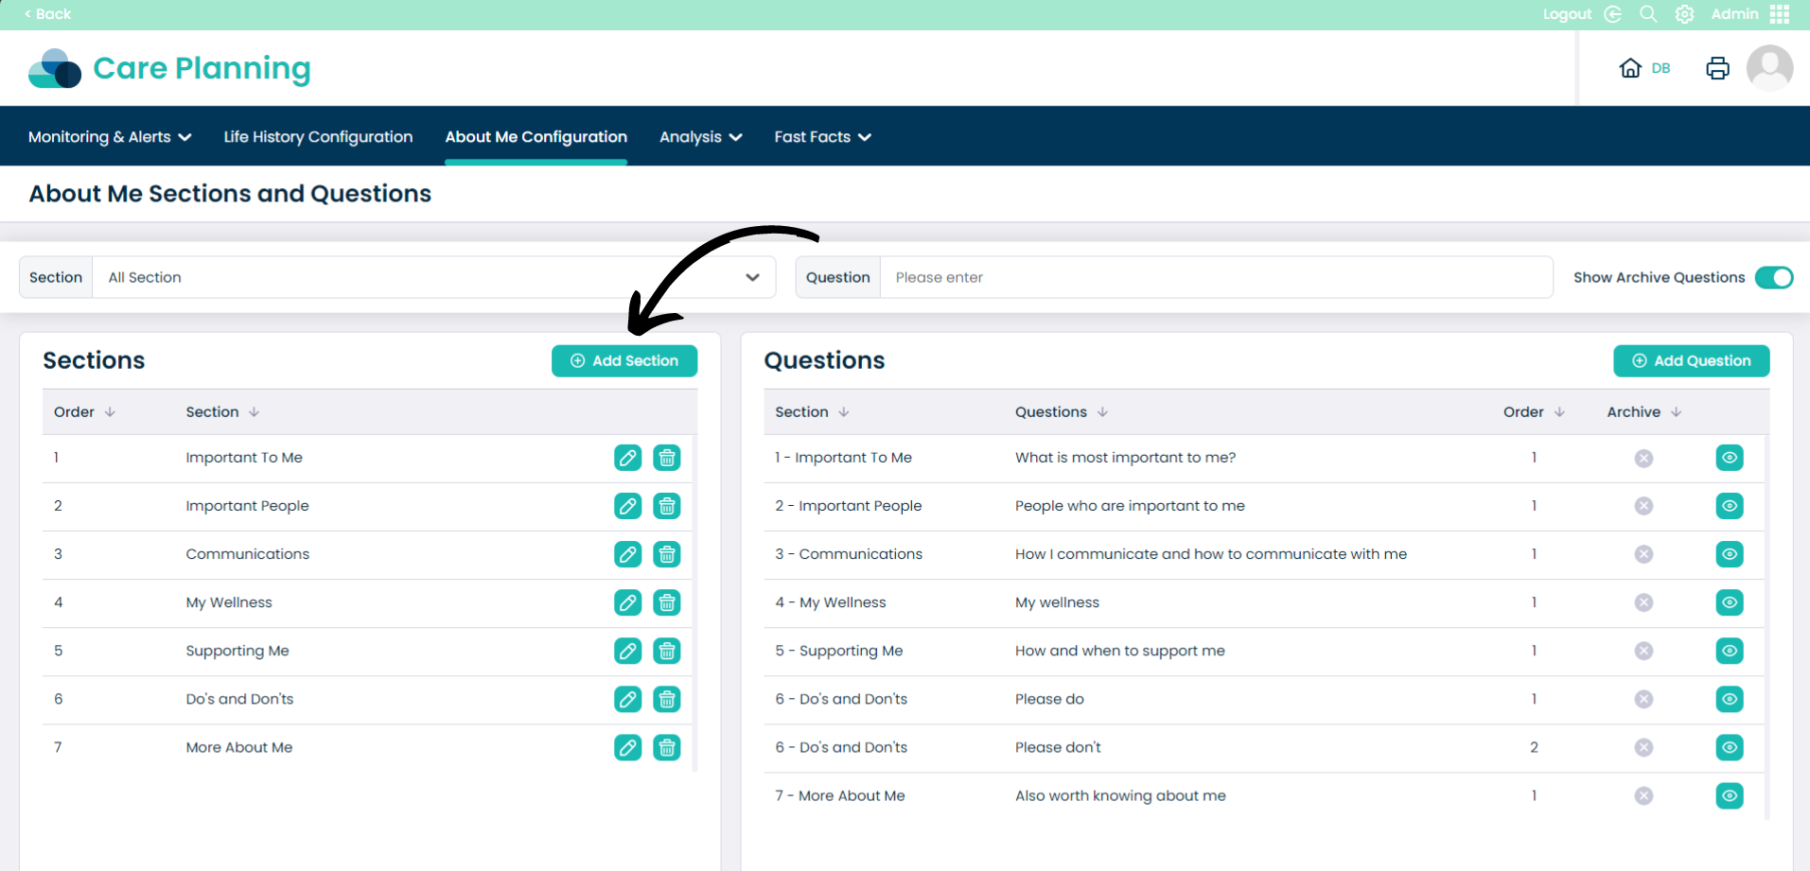The image size is (1810, 871).
Task: Open About Me Configuration tab
Action: coord(536,137)
